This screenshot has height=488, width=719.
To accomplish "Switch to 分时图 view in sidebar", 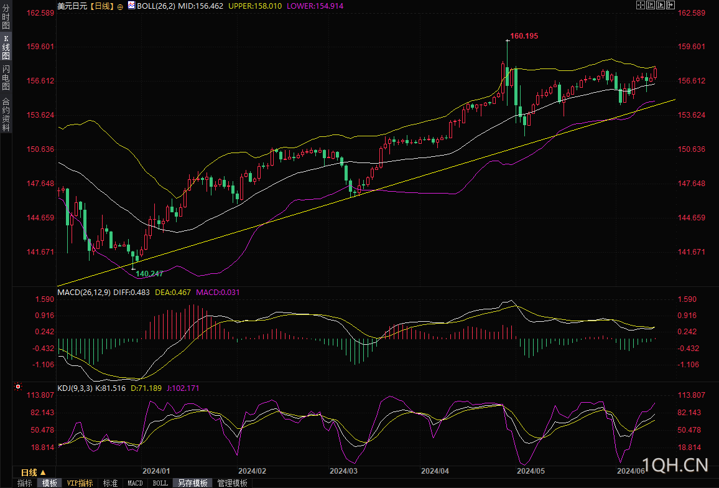I will [x=6, y=17].
